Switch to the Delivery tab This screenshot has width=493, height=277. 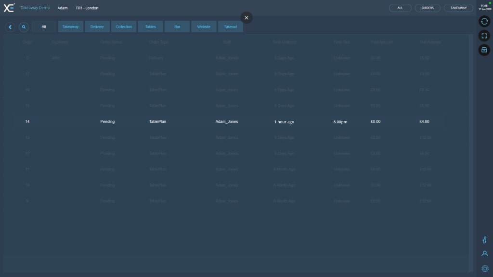pyautogui.click(x=97, y=27)
